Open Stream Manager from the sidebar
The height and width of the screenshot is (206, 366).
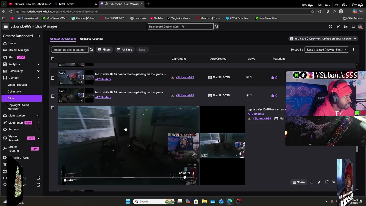tap(19, 50)
